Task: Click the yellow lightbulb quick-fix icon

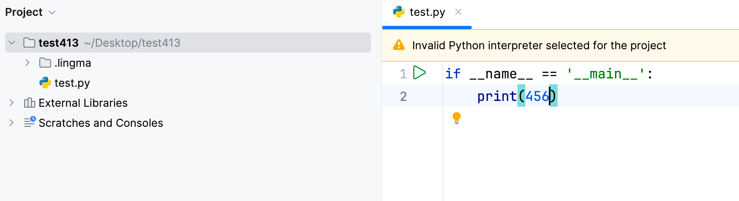Action: tap(457, 118)
